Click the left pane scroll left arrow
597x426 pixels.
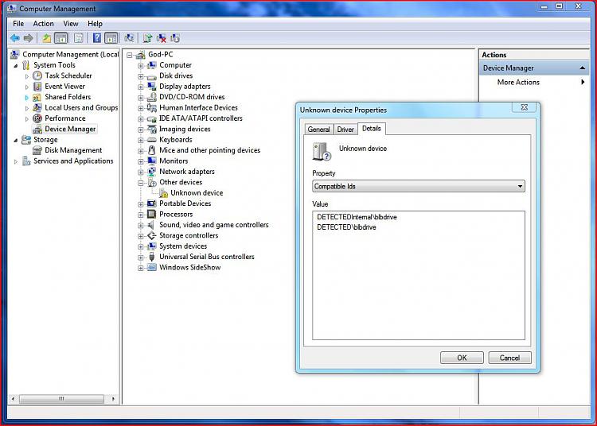click(13, 399)
